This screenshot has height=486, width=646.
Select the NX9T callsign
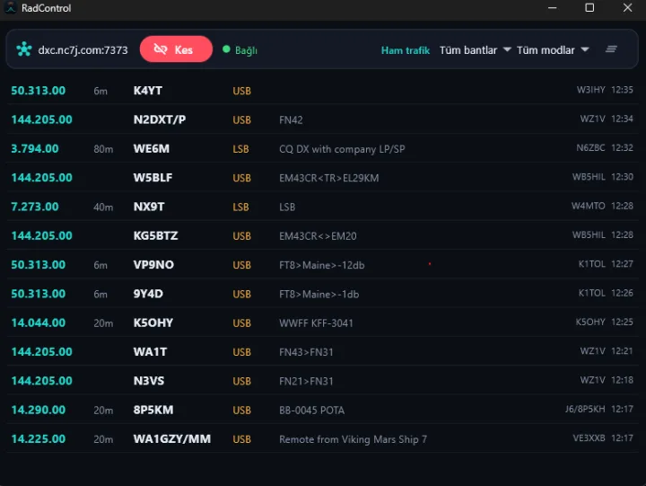(x=149, y=207)
